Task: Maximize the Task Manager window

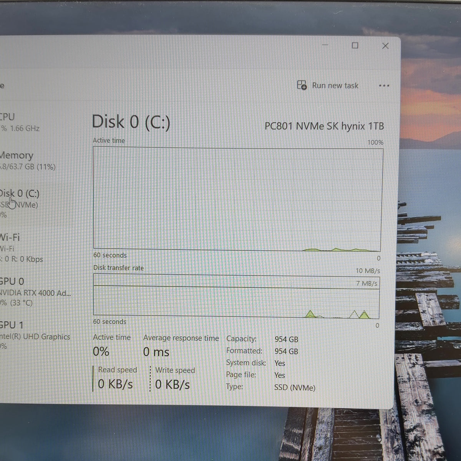Action: (x=355, y=46)
